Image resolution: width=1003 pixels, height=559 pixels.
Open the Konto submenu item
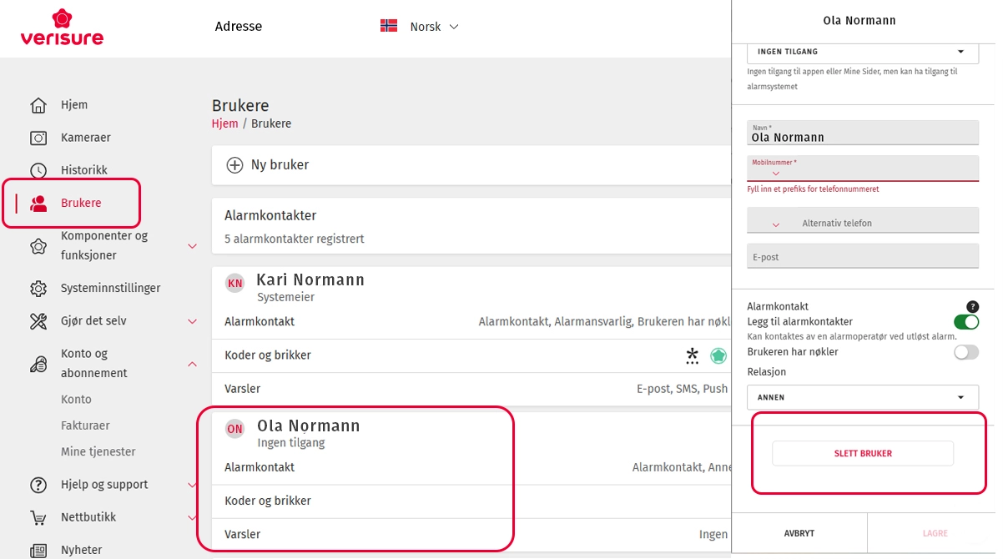[x=76, y=400]
